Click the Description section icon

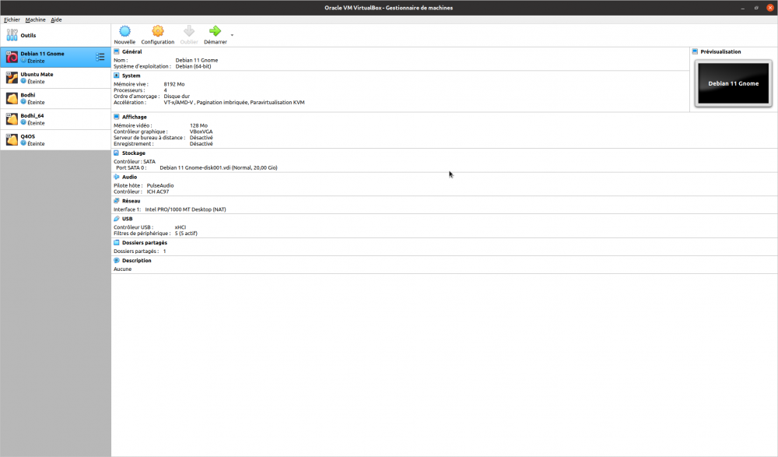pos(117,260)
